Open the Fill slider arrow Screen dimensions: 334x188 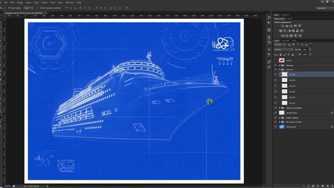click(310, 55)
